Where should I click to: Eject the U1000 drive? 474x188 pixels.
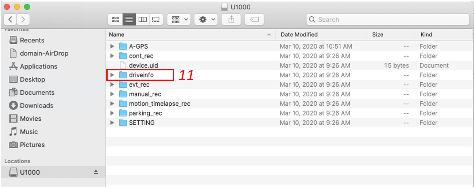(96, 173)
